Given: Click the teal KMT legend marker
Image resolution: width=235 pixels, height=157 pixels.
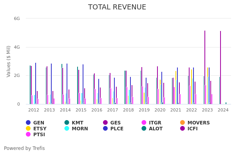Looking at the screenshot, I should (x=67, y=123).
